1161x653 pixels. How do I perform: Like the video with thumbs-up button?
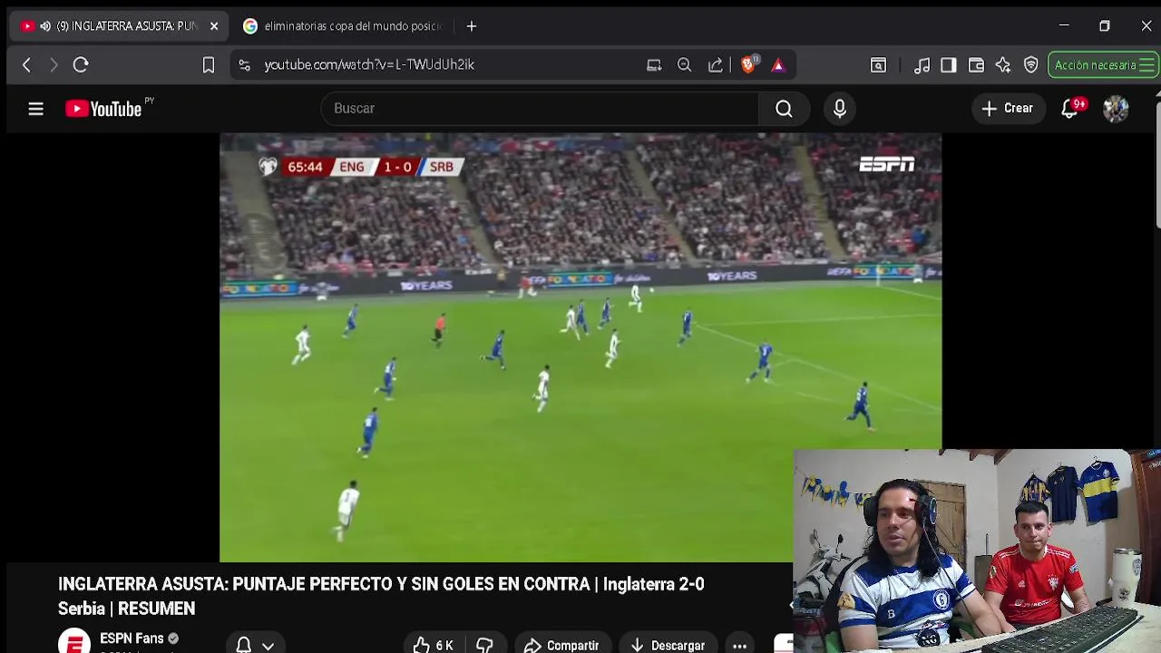433,645
